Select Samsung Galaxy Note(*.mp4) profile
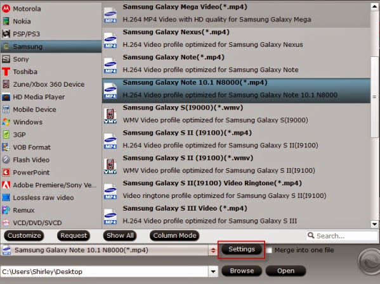The height and width of the screenshot is (284, 380). (236, 66)
